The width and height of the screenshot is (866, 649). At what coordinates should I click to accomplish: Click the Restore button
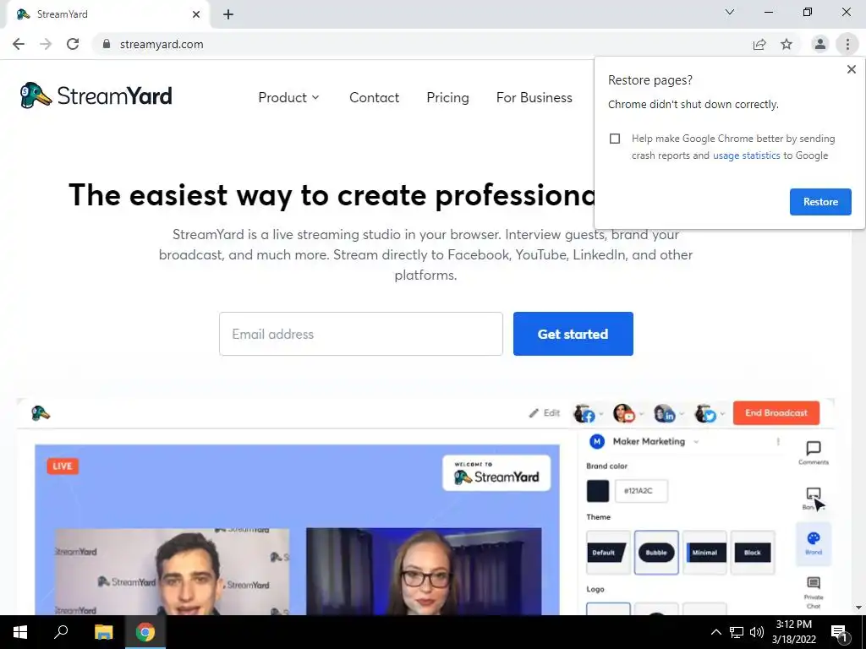click(x=820, y=202)
